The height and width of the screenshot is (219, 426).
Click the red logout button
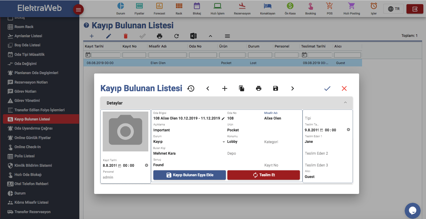(415, 9)
